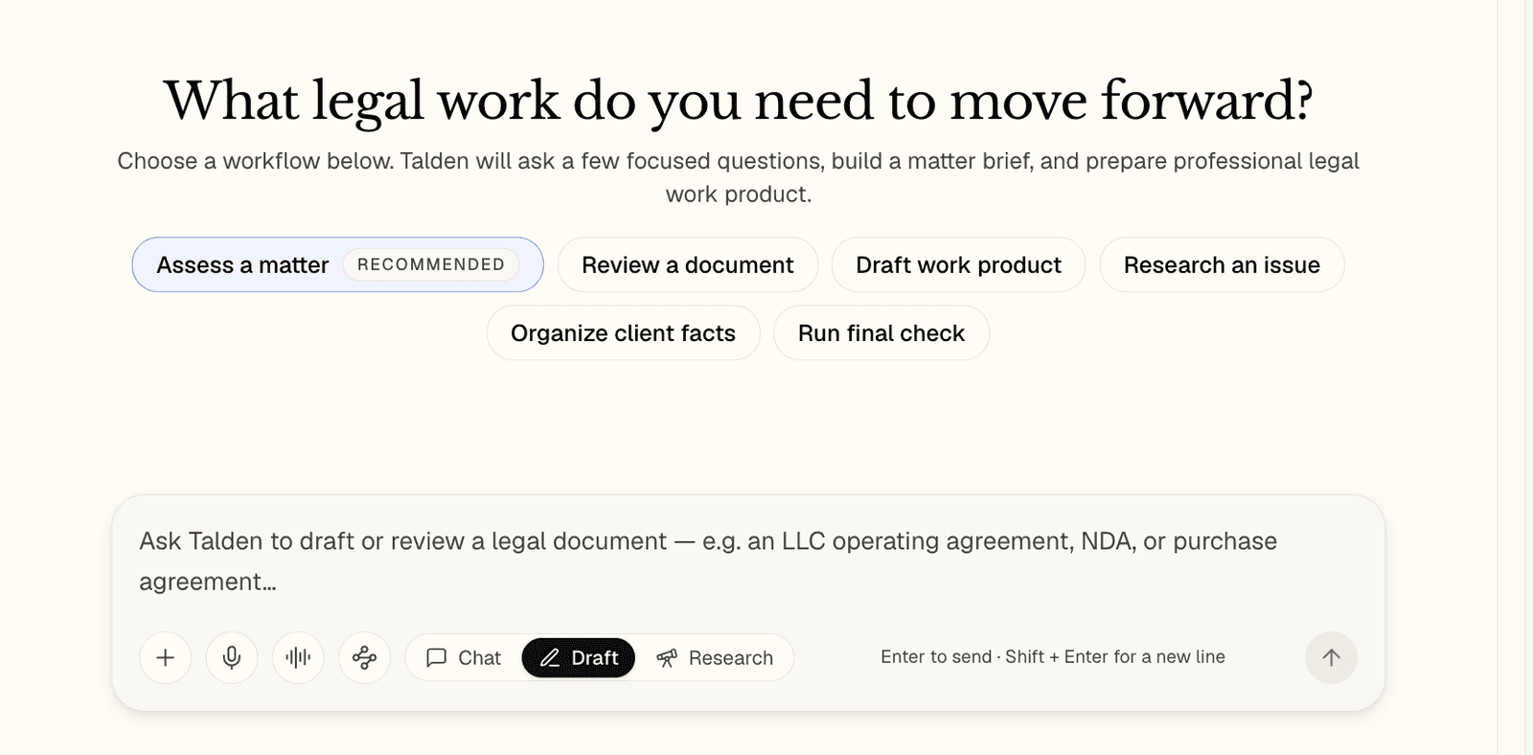Focus the Ask Talden message field
Screen dimensions: 1533x755
pos(747,561)
